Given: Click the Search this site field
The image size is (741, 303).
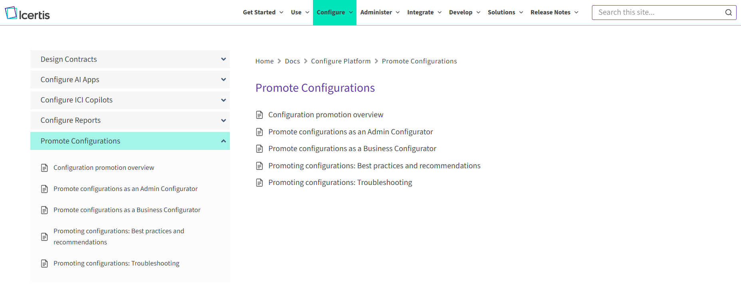Looking at the screenshot, I should tap(657, 12).
